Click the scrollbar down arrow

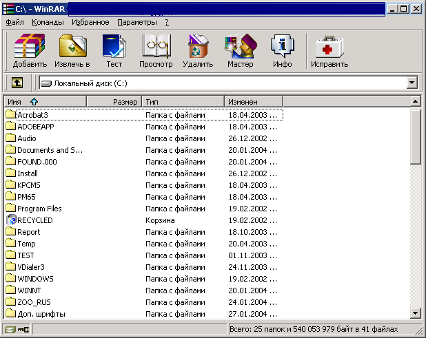(x=415, y=313)
